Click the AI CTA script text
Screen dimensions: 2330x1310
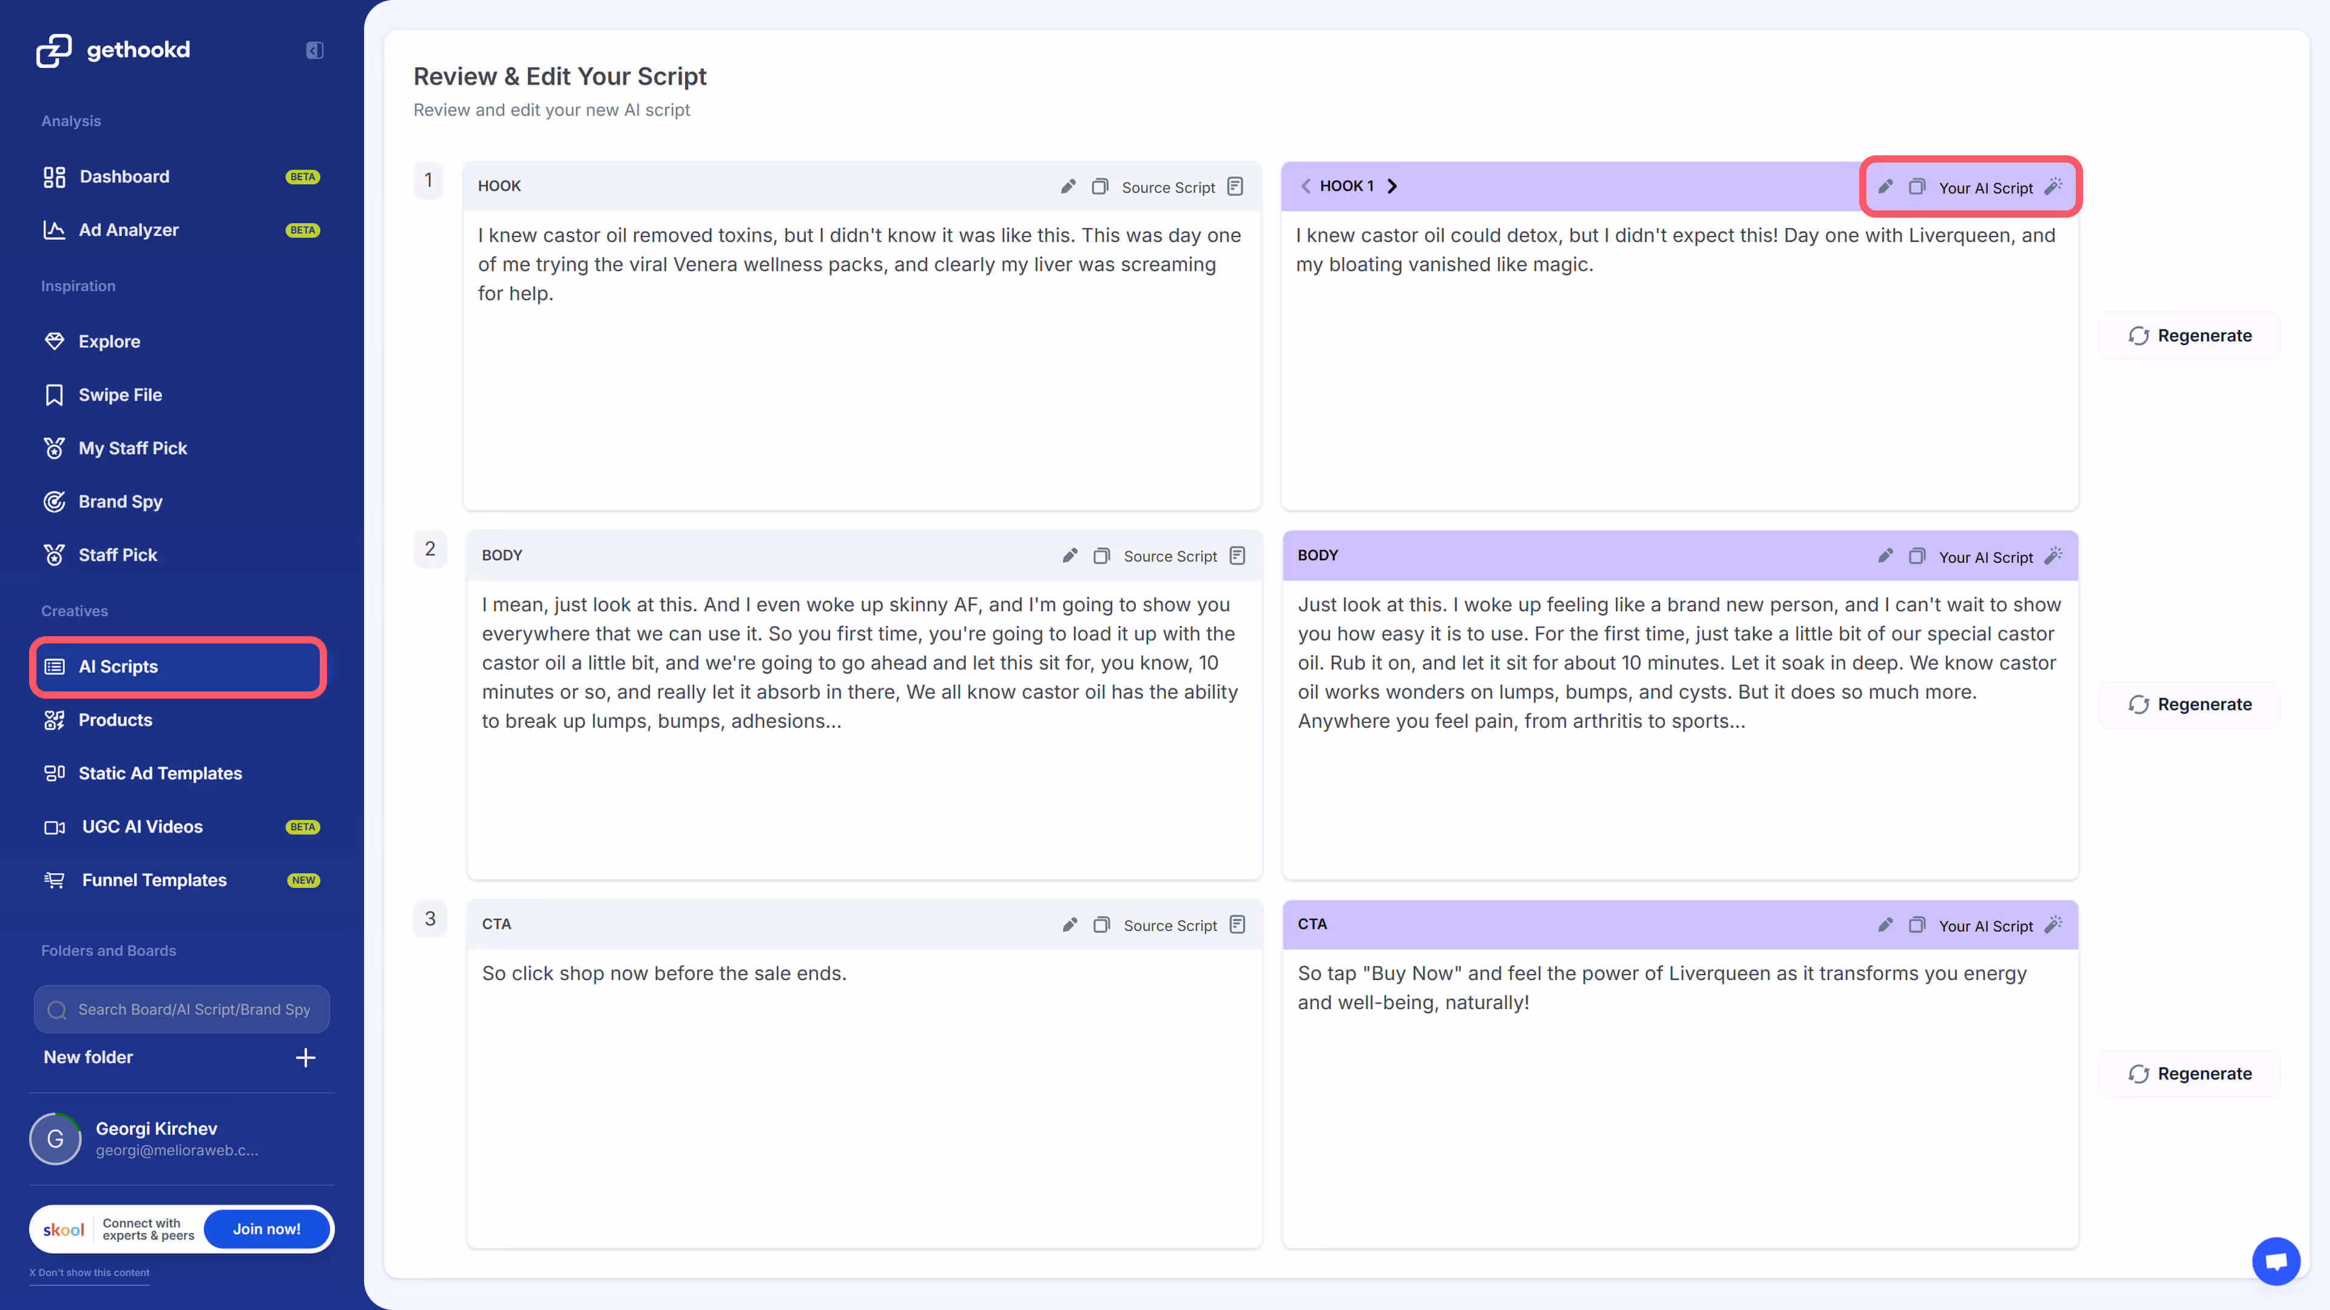(1663, 987)
